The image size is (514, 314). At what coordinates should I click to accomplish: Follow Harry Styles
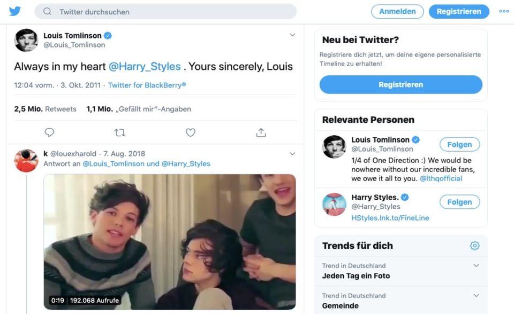pyautogui.click(x=459, y=202)
